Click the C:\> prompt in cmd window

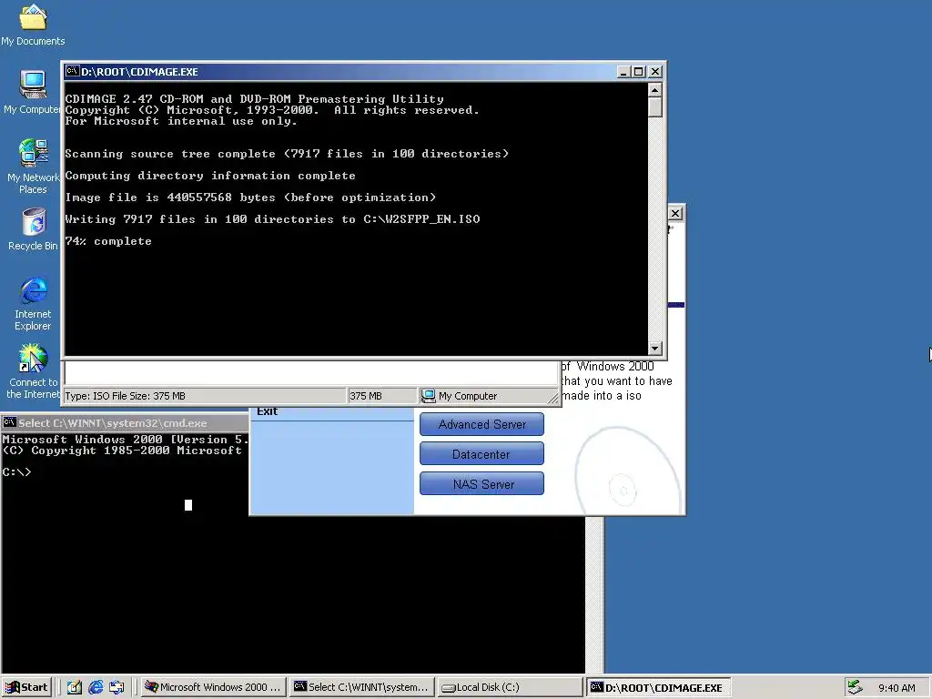coord(16,472)
